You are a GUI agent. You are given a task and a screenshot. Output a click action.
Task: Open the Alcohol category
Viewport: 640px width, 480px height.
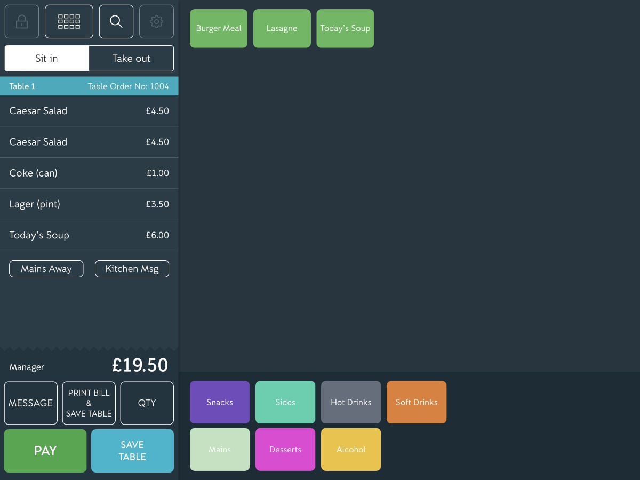pos(351,450)
